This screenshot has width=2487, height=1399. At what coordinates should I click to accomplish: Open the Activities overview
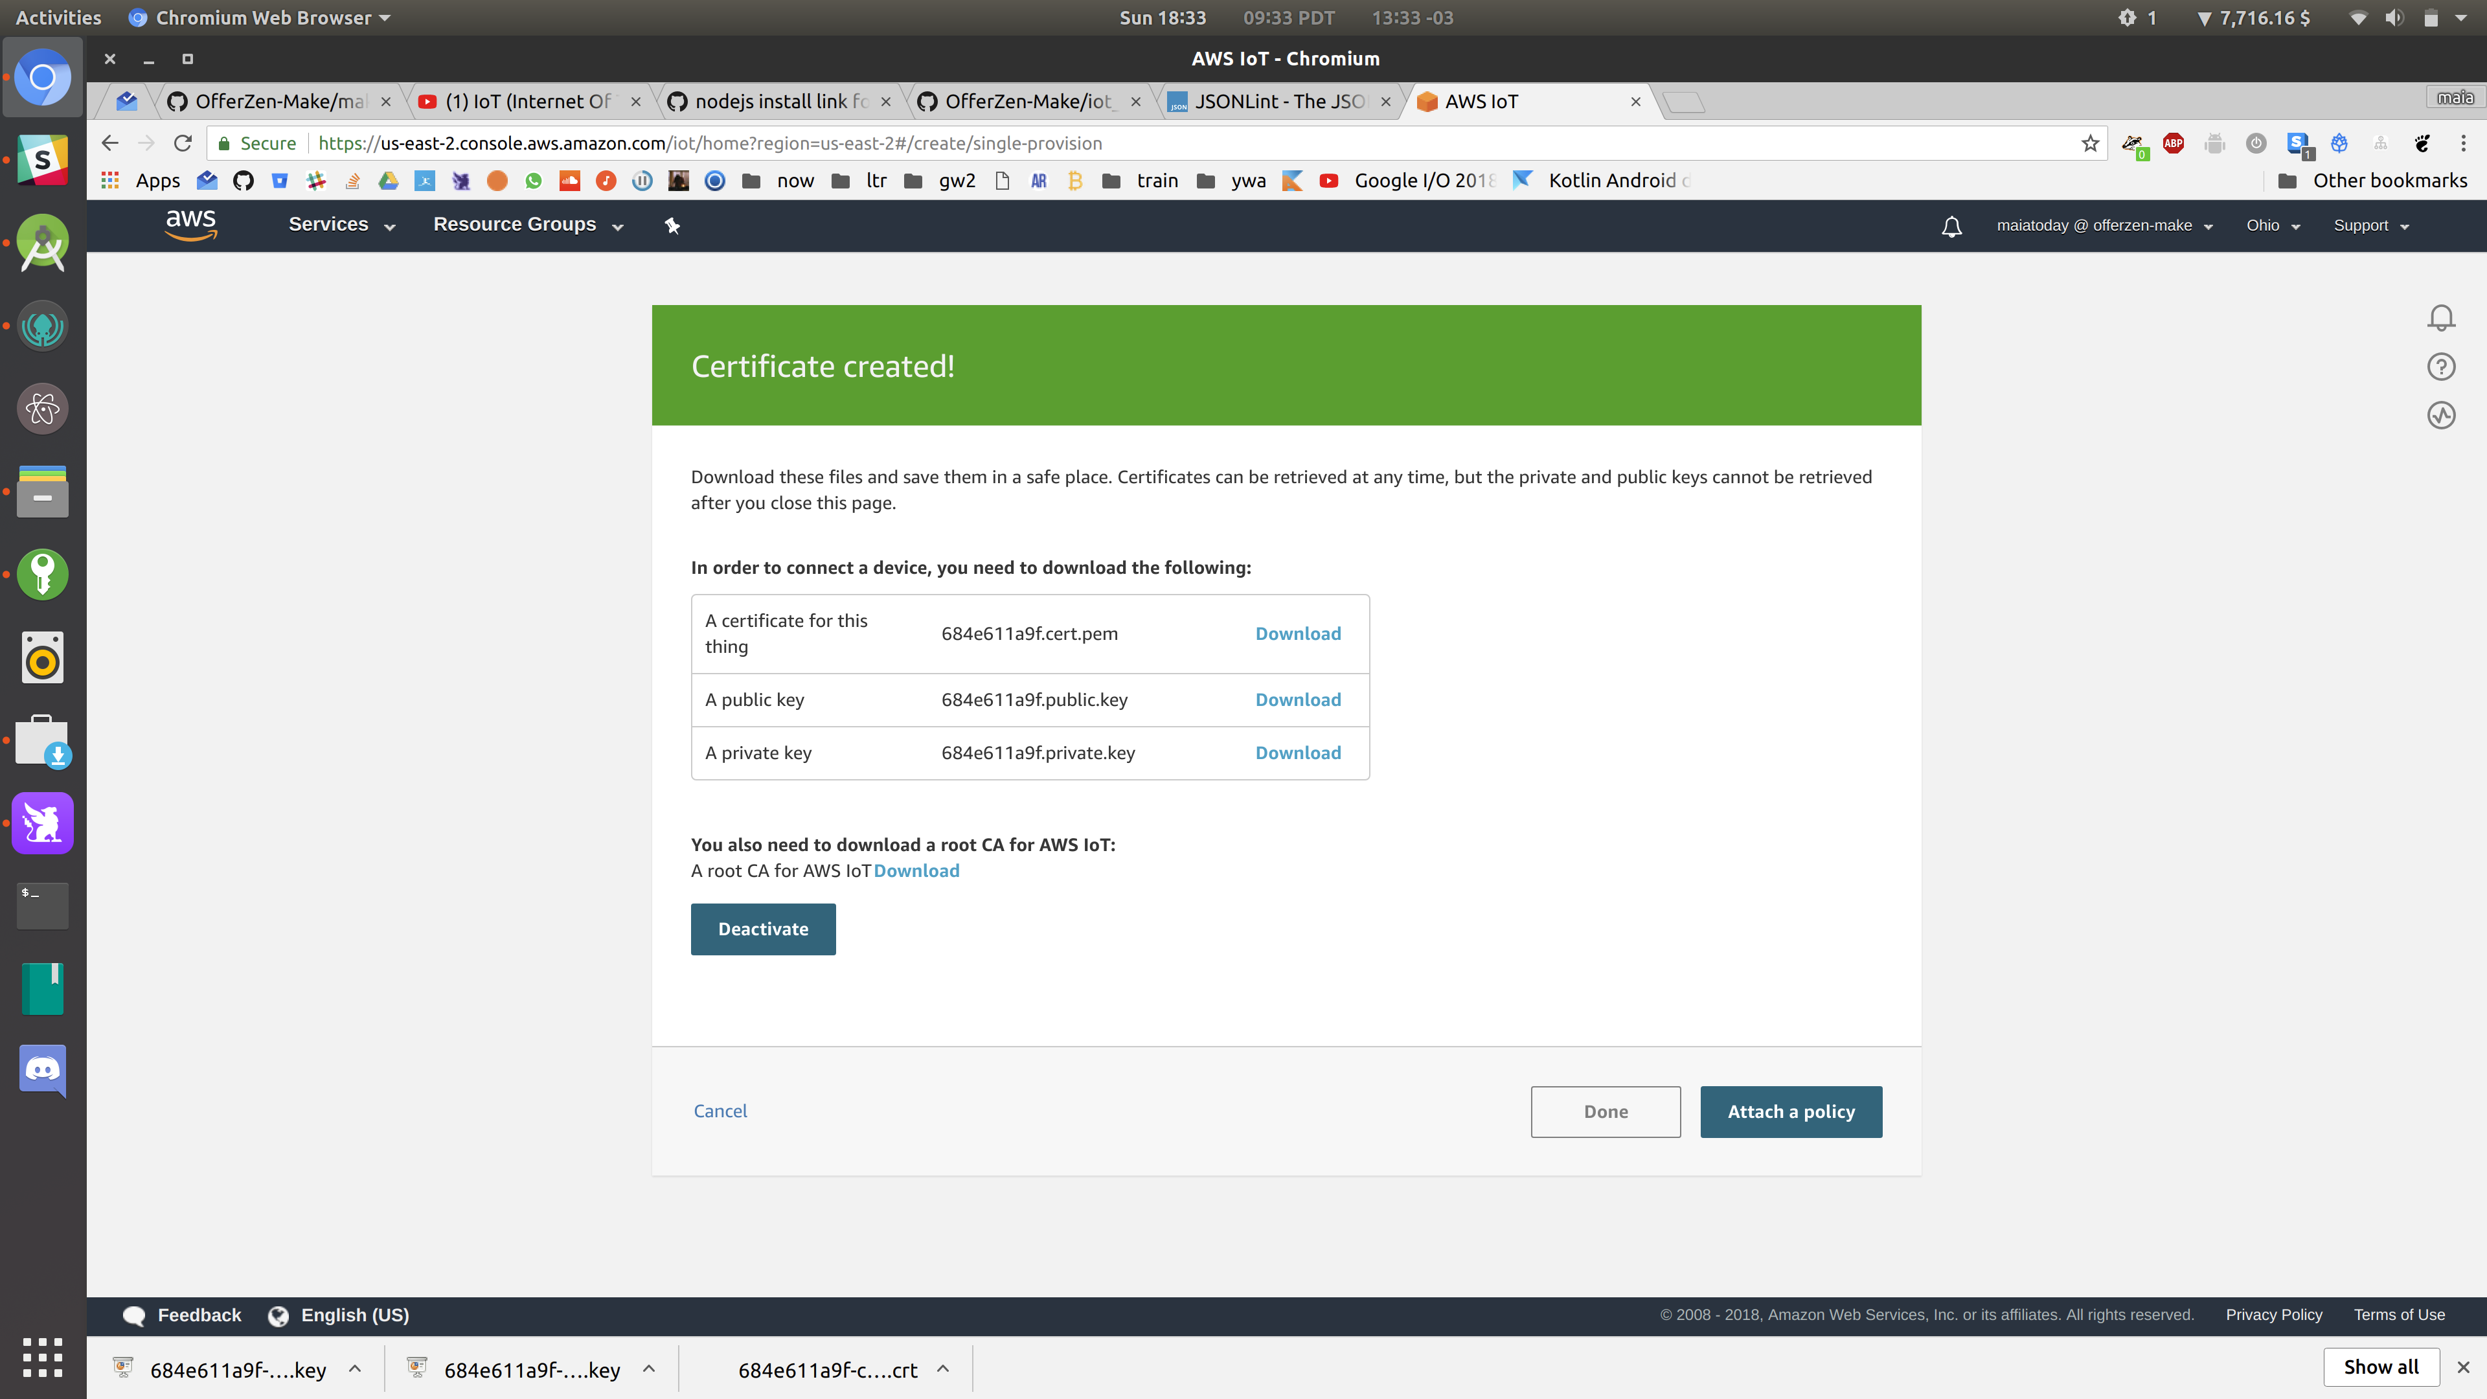click(x=58, y=17)
